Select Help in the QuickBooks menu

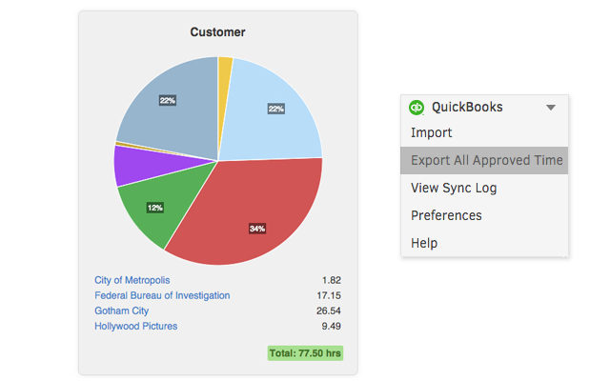click(424, 244)
